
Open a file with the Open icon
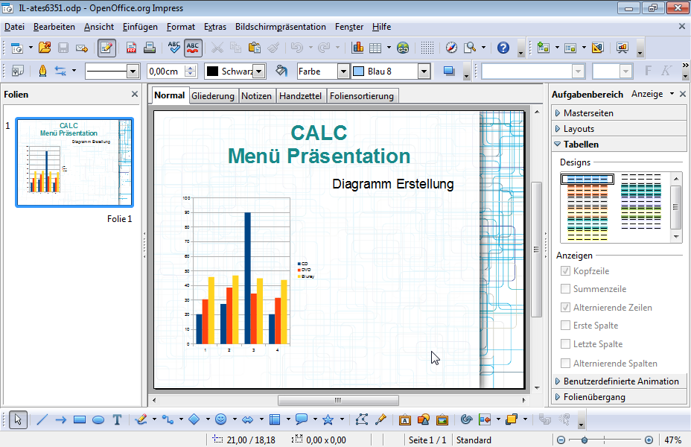45,48
